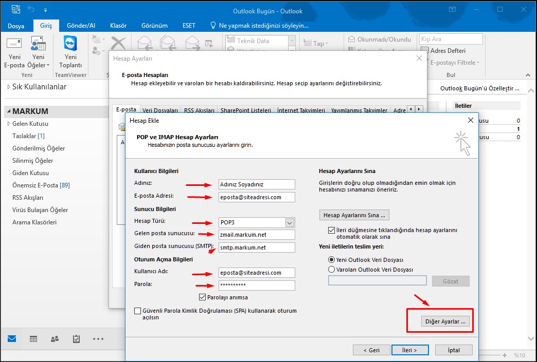Click İleri to continue
The image size is (537, 362).
pyautogui.click(x=409, y=350)
